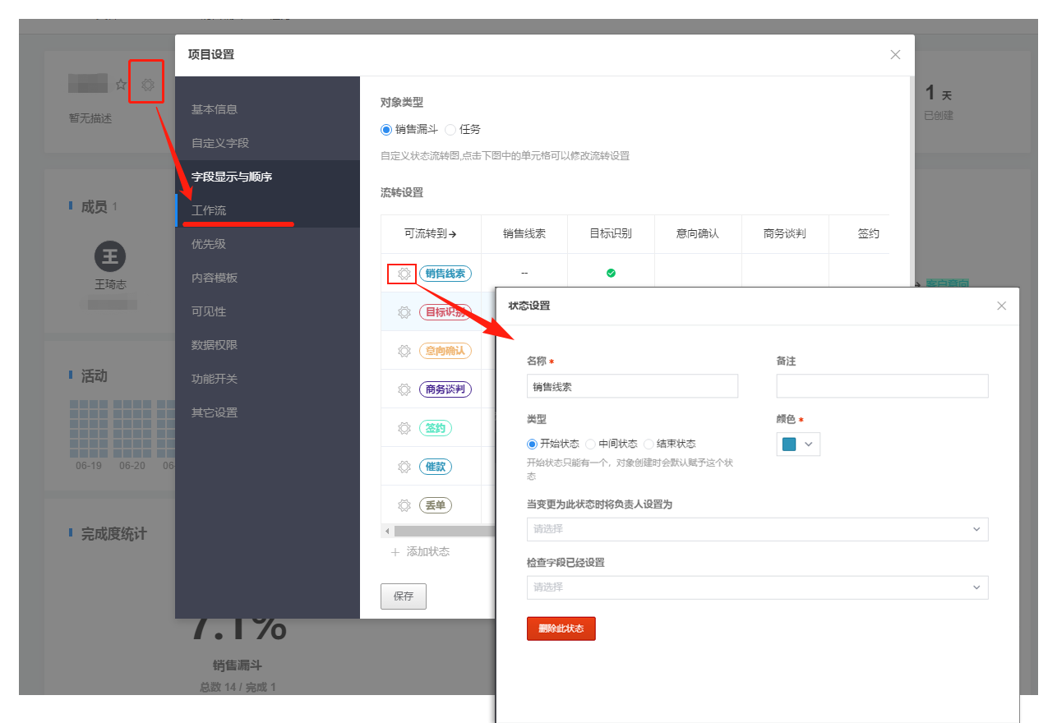Open 当变更为此状态时将负责人设置为 dropdown
Screen dimensions: 1057x723
tap(757, 529)
